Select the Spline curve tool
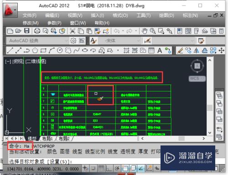The height and width of the screenshot is (175, 228). point(77,50)
